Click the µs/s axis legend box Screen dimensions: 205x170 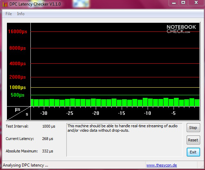pyautogui.click(x=19, y=113)
